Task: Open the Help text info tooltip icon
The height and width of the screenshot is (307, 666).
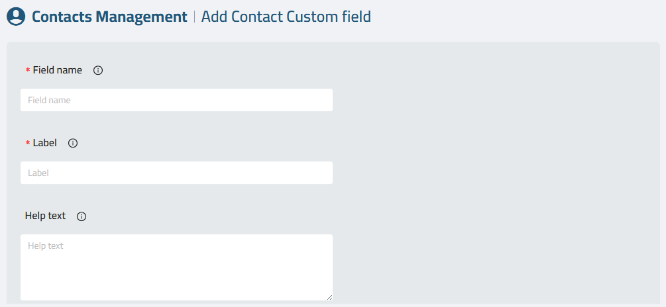Action: click(x=82, y=216)
